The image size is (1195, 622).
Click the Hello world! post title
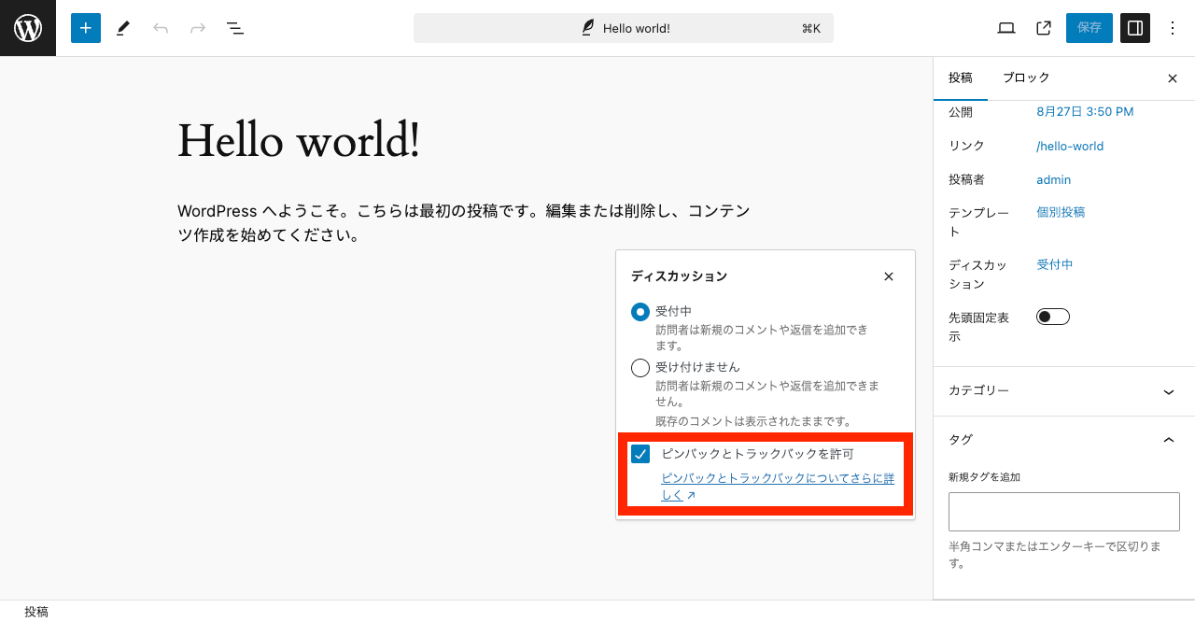pos(299,140)
